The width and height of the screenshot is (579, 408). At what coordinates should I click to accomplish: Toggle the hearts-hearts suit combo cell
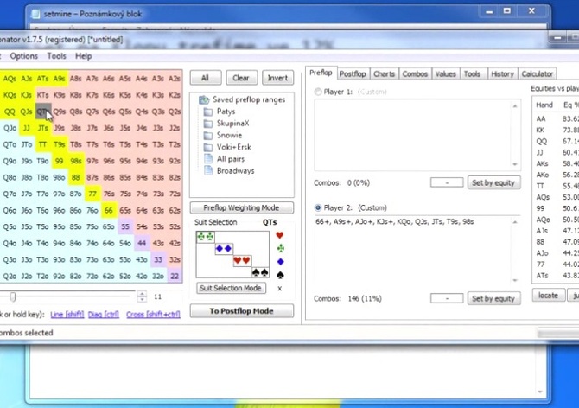(242, 261)
